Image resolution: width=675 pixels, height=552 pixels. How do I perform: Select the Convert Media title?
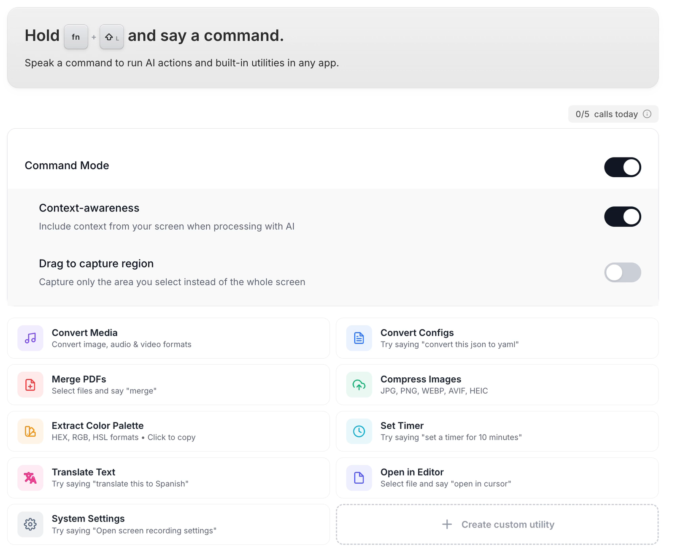coord(84,333)
